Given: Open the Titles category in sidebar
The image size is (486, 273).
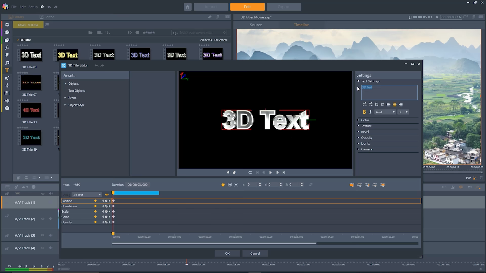Looking at the screenshot, I should tap(7, 70).
